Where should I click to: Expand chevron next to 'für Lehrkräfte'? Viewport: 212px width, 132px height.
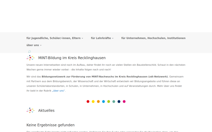(x=113, y=38)
